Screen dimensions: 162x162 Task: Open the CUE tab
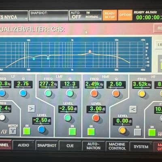click(70, 146)
